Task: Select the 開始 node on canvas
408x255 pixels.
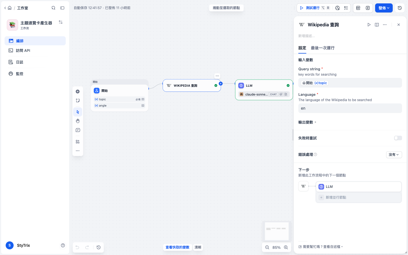Action: pos(120,98)
